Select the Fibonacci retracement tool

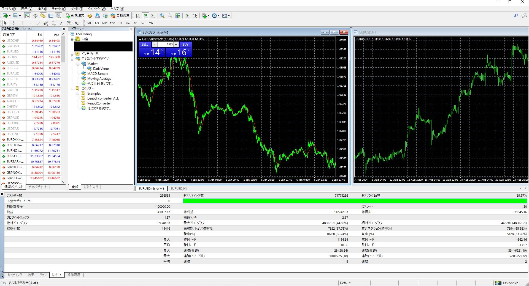(x=53, y=23)
